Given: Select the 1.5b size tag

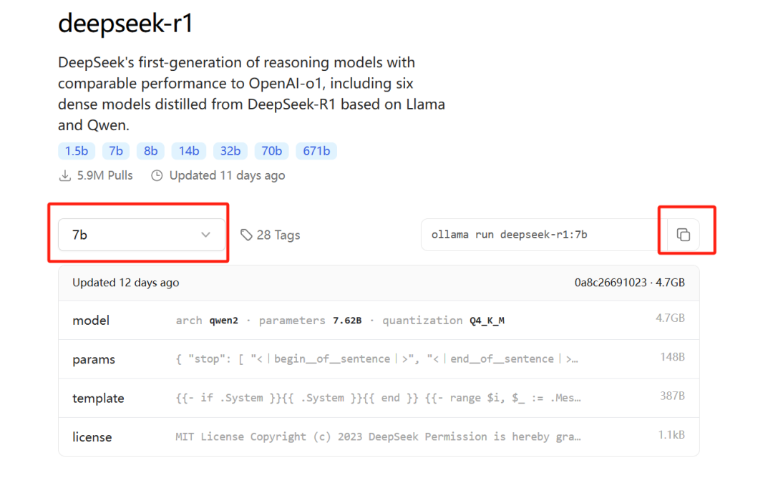Looking at the screenshot, I should click(76, 151).
